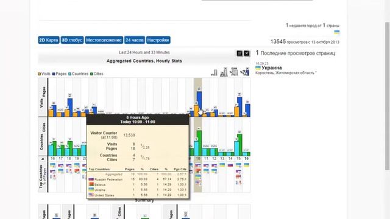The width and height of the screenshot is (390, 219).
Task: Click the Russia flag under hour 14
Action: [x=230, y=165]
